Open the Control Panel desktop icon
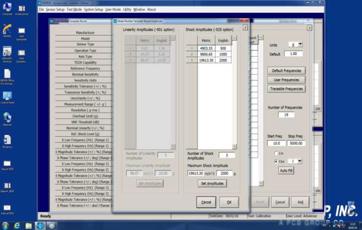Viewport: 362px width, 230px height. click(7, 96)
